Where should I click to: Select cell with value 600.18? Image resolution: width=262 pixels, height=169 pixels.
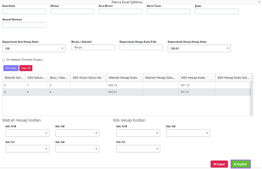[x=125, y=85]
